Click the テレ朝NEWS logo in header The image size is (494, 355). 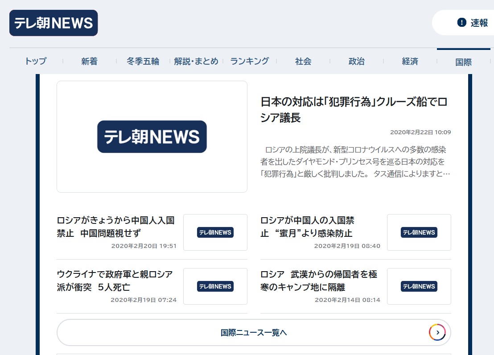54,23
